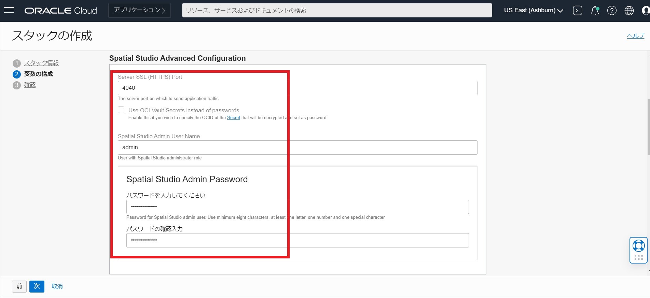Click the Server SSL (HTTPS) Port field
This screenshot has height=298, width=650.
click(297, 88)
